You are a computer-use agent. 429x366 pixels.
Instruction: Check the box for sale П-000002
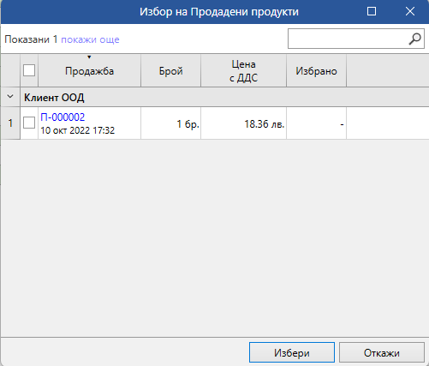click(x=29, y=123)
